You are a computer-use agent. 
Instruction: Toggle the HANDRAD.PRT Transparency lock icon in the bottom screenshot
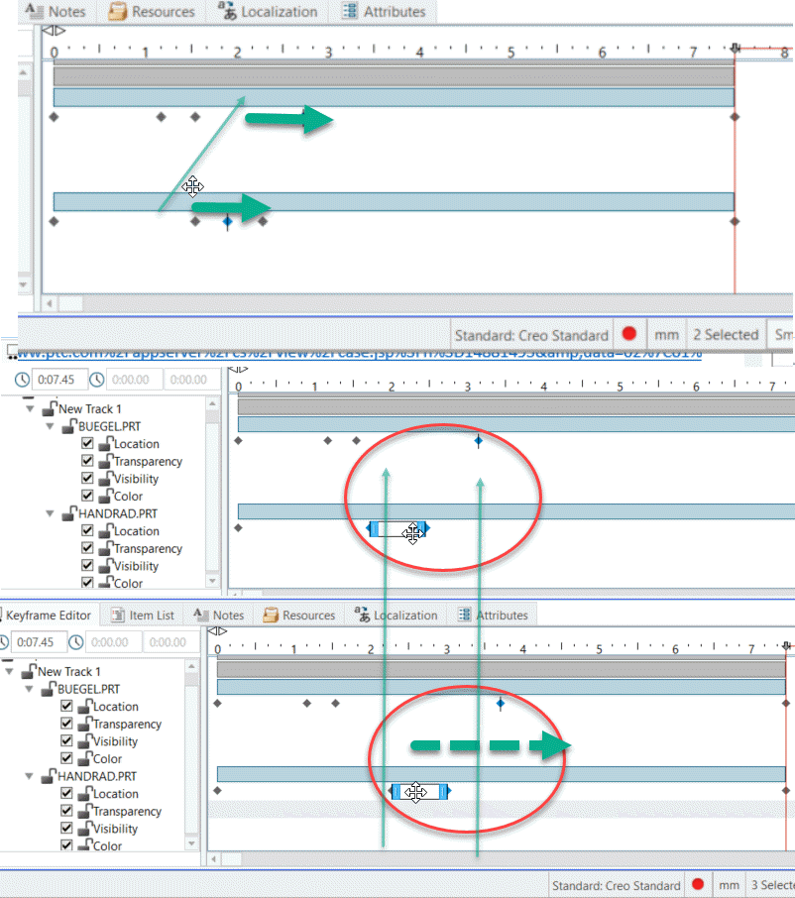[85, 811]
